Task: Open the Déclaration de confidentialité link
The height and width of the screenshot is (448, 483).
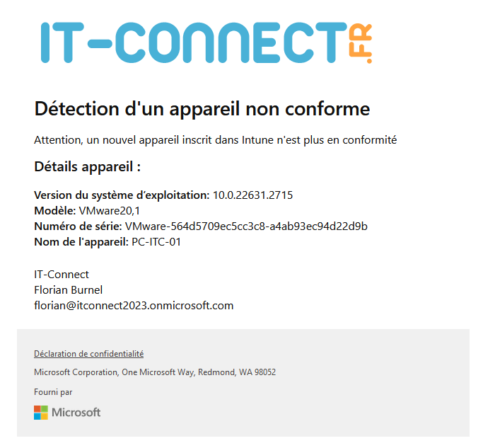Action: coord(88,353)
